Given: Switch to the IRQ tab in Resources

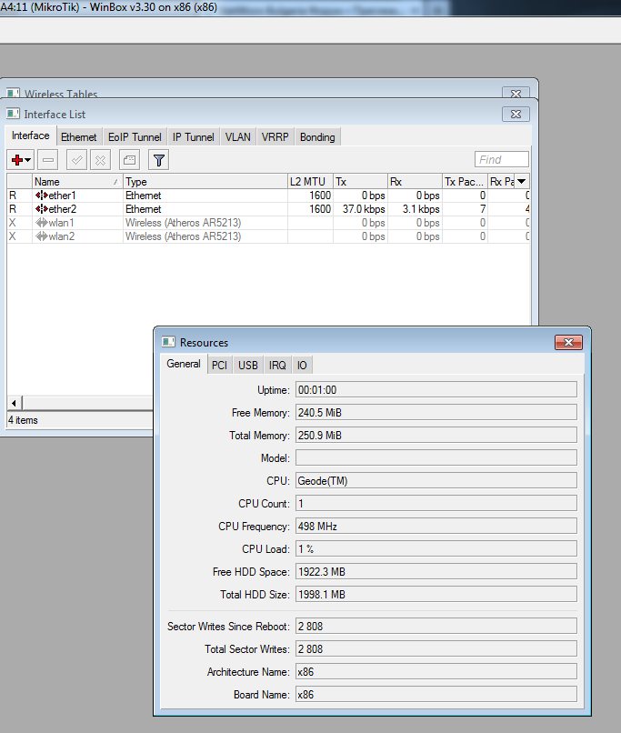Looking at the screenshot, I should 277,365.
